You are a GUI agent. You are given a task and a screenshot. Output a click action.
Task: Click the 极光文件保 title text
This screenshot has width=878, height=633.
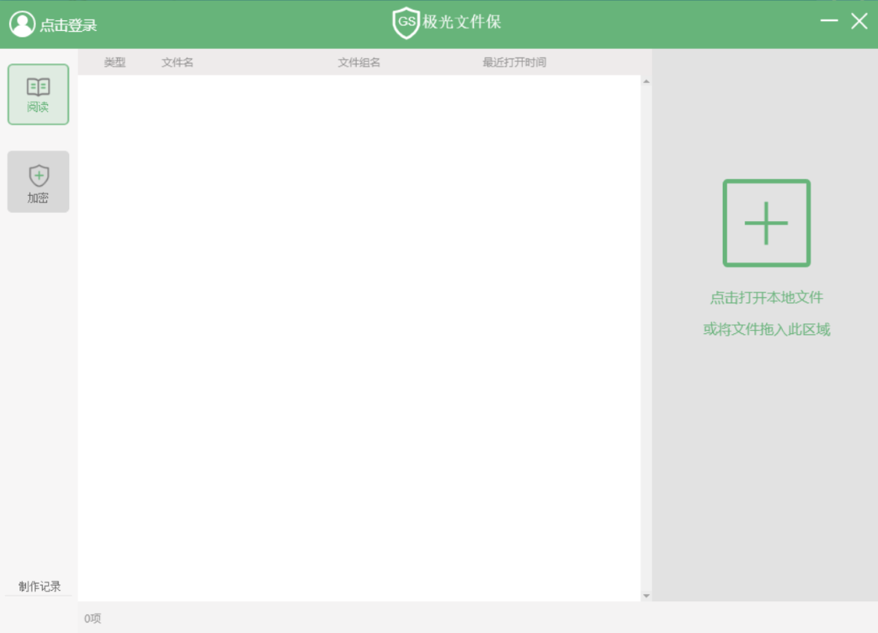tap(462, 23)
